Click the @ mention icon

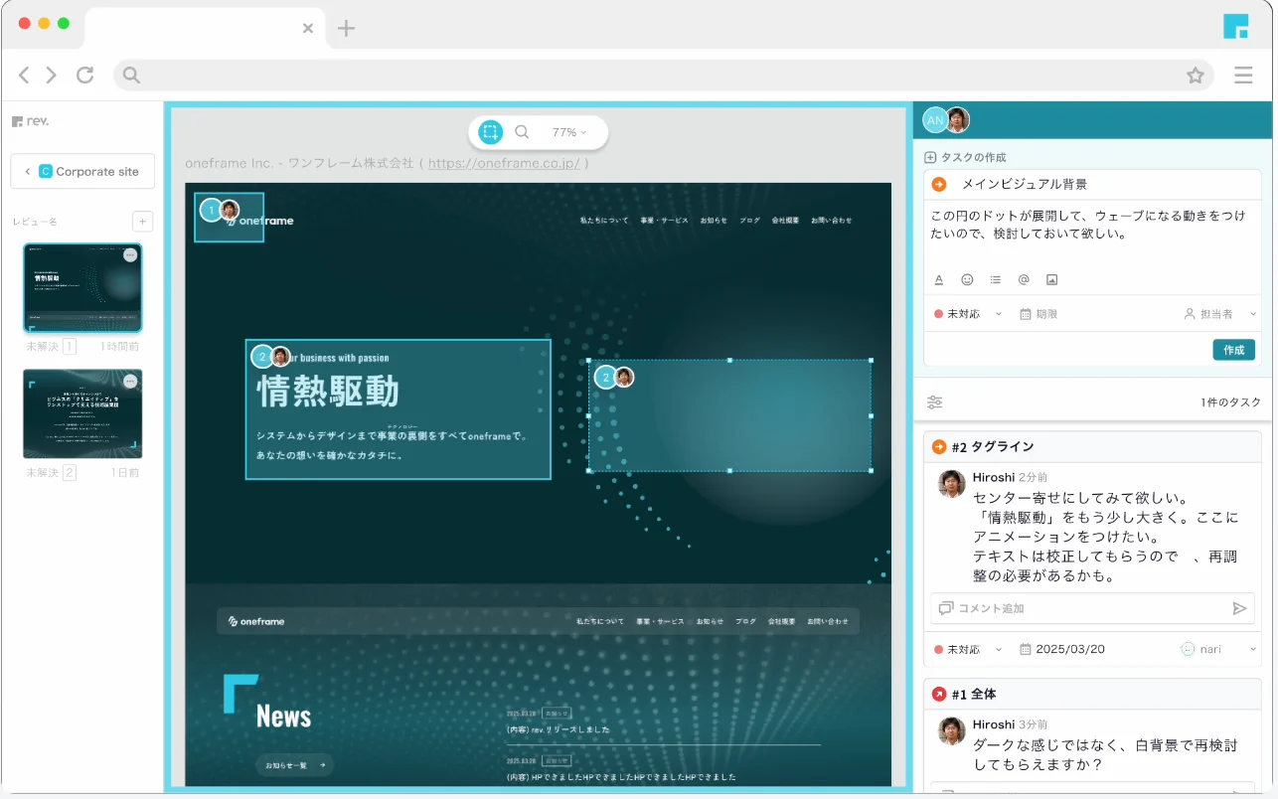click(x=1024, y=280)
